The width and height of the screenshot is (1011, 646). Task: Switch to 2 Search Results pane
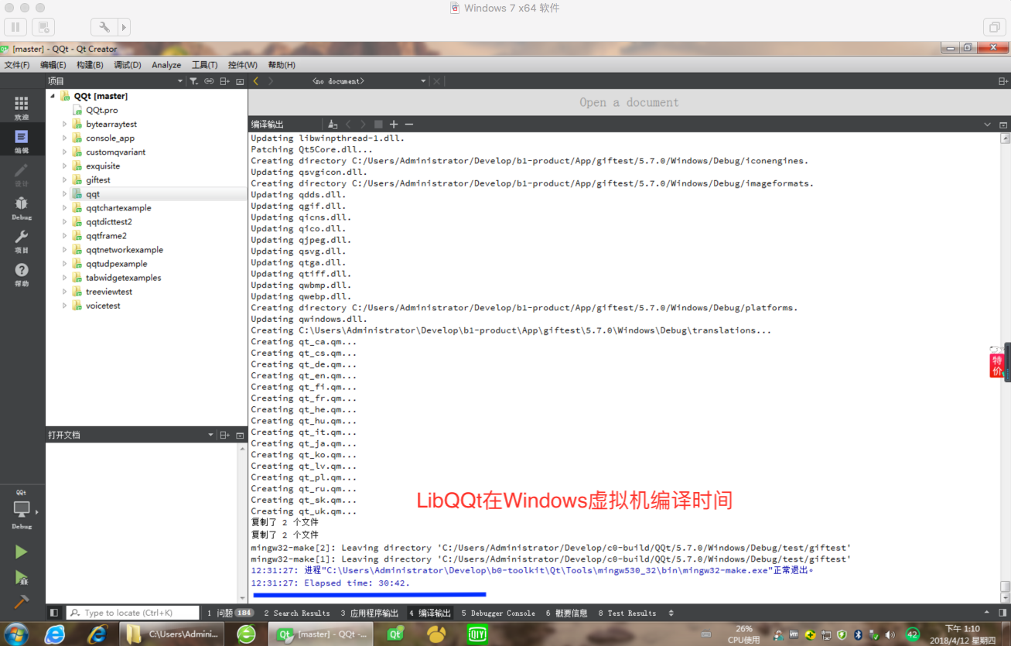click(x=297, y=613)
